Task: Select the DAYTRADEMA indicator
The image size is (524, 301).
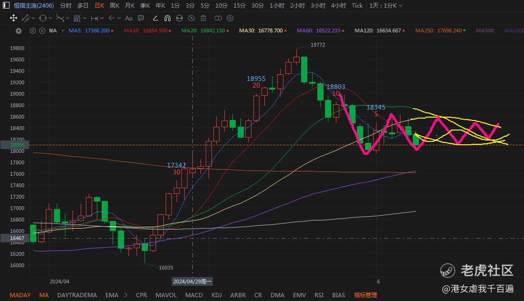Action: coord(77,295)
